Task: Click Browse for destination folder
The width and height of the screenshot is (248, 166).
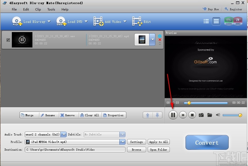Action: 136,150
